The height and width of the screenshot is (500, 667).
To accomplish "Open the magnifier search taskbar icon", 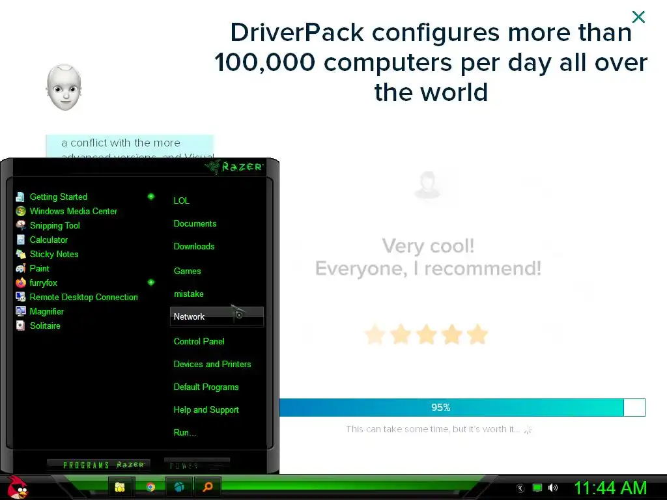I will [x=208, y=487].
